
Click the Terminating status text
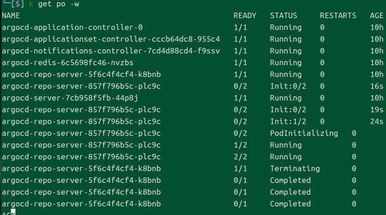click(295, 169)
